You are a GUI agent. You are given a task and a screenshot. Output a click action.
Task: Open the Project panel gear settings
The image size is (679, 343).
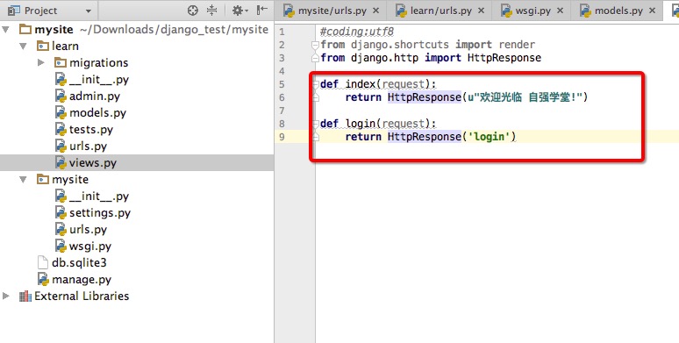click(x=239, y=11)
